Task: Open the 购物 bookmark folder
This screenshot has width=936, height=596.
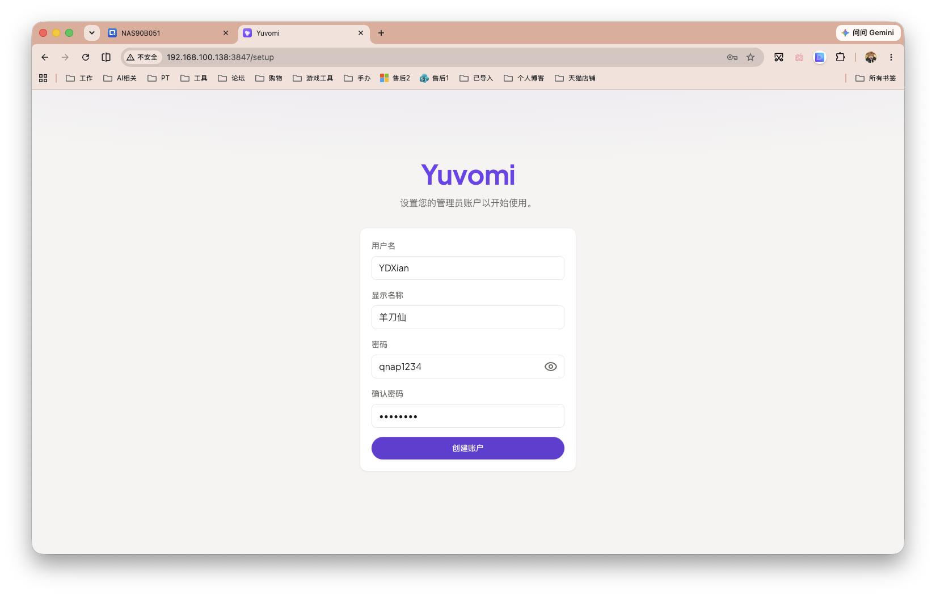Action: tap(269, 78)
